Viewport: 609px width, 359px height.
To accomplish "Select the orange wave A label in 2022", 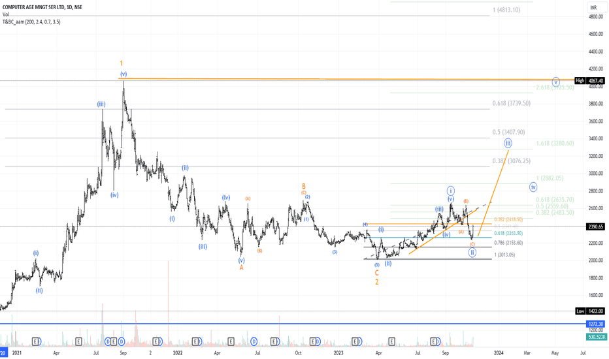I will click(x=242, y=268).
